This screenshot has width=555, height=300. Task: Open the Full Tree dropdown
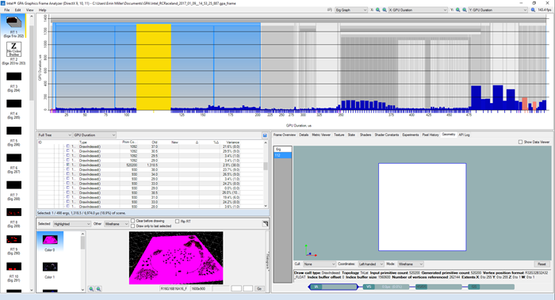[x=55, y=135]
